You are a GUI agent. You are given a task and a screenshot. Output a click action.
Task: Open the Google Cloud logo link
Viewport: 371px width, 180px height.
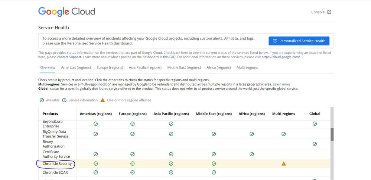(x=67, y=11)
